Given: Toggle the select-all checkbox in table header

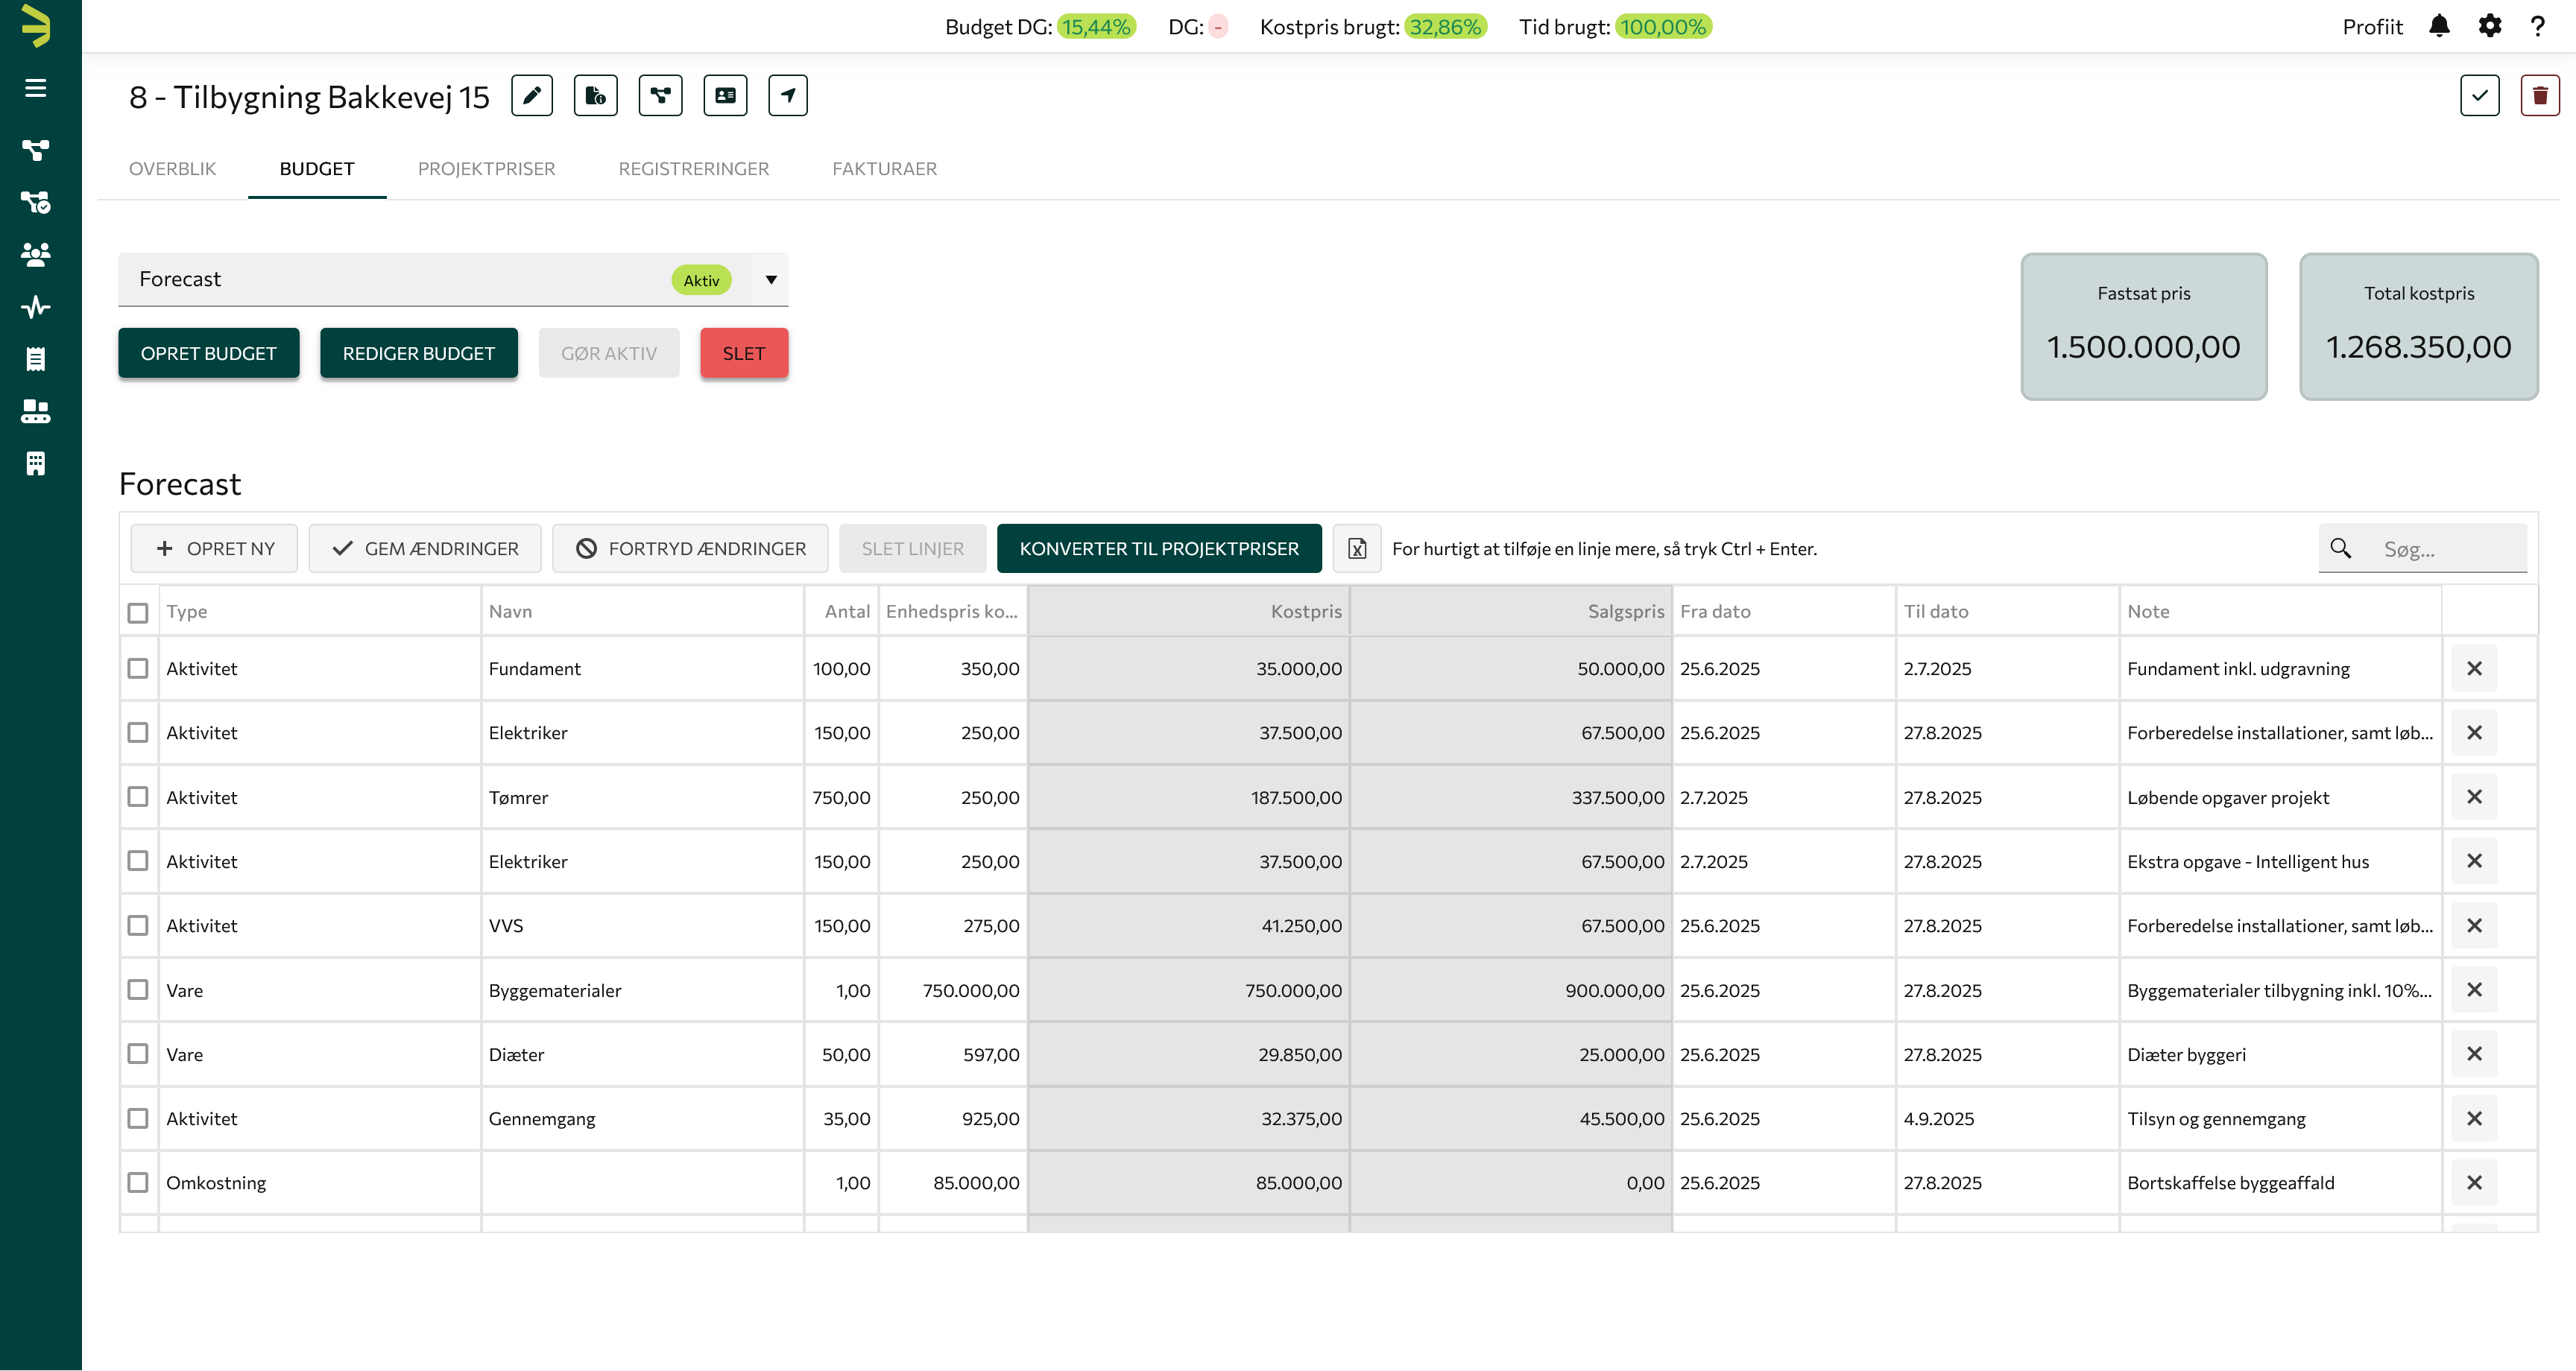Looking at the screenshot, I should coord(138,612).
